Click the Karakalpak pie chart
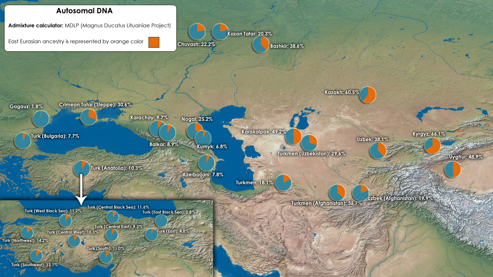 293,136
